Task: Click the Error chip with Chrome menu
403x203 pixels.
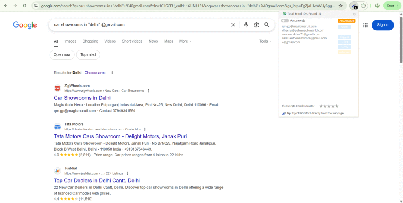Action: click(392, 6)
